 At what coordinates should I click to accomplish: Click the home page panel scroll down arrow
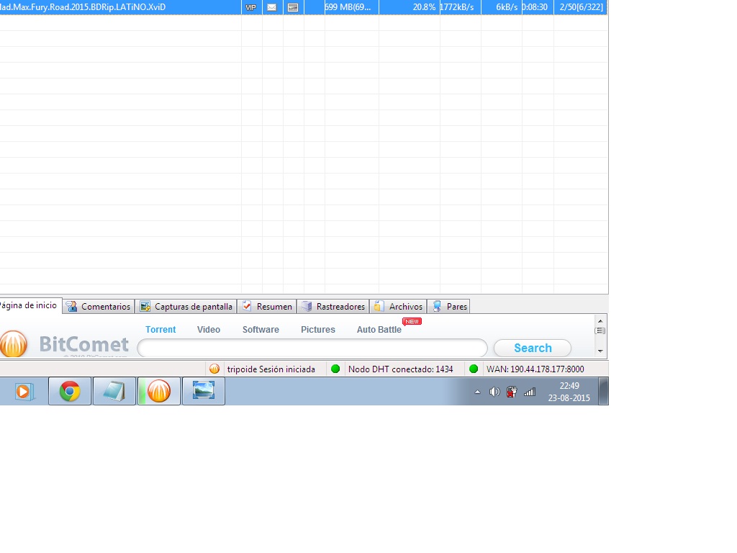pyautogui.click(x=600, y=351)
